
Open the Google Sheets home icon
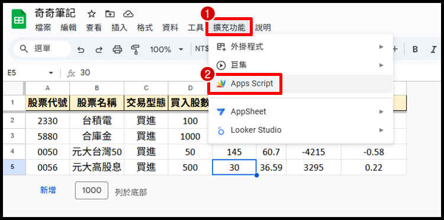coord(19,20)
